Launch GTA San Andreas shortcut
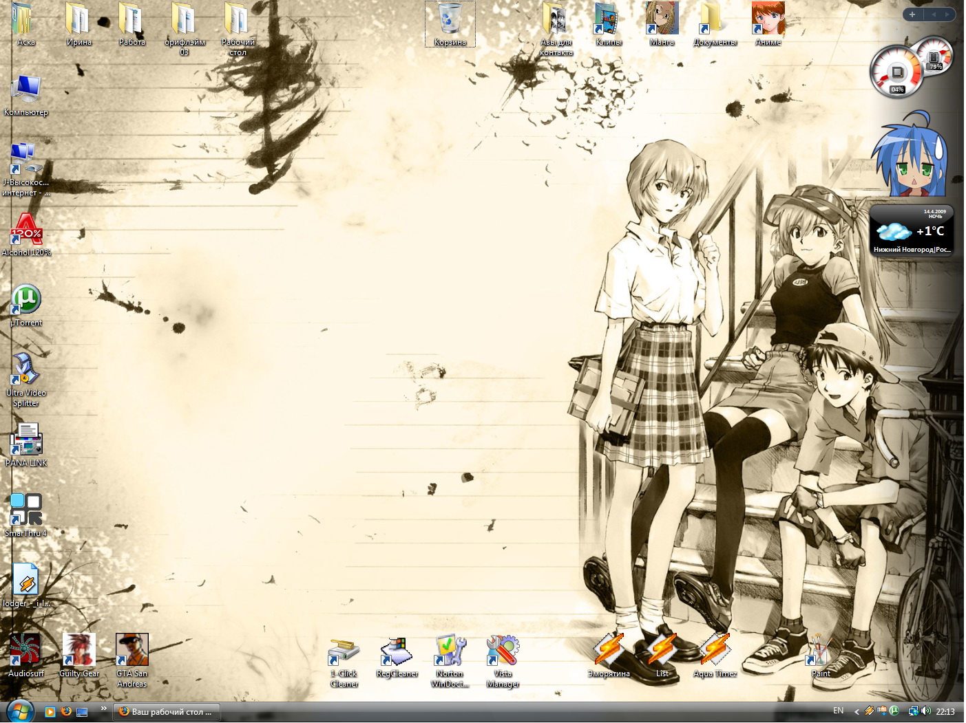 (132, 660)
